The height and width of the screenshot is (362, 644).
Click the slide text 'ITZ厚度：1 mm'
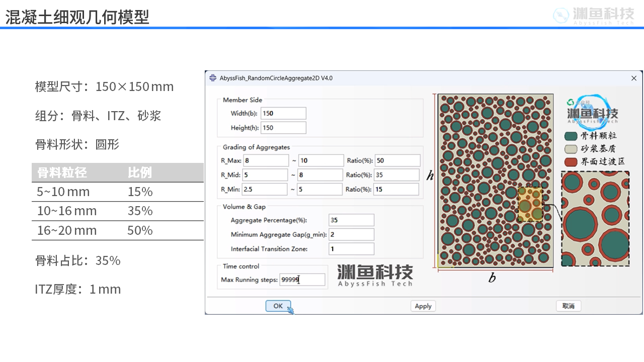[78, 289]
